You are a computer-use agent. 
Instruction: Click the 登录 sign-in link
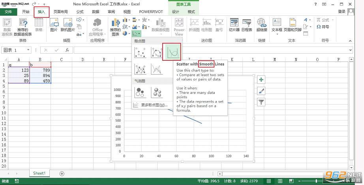pyautogui.click(x=342, y=11)
